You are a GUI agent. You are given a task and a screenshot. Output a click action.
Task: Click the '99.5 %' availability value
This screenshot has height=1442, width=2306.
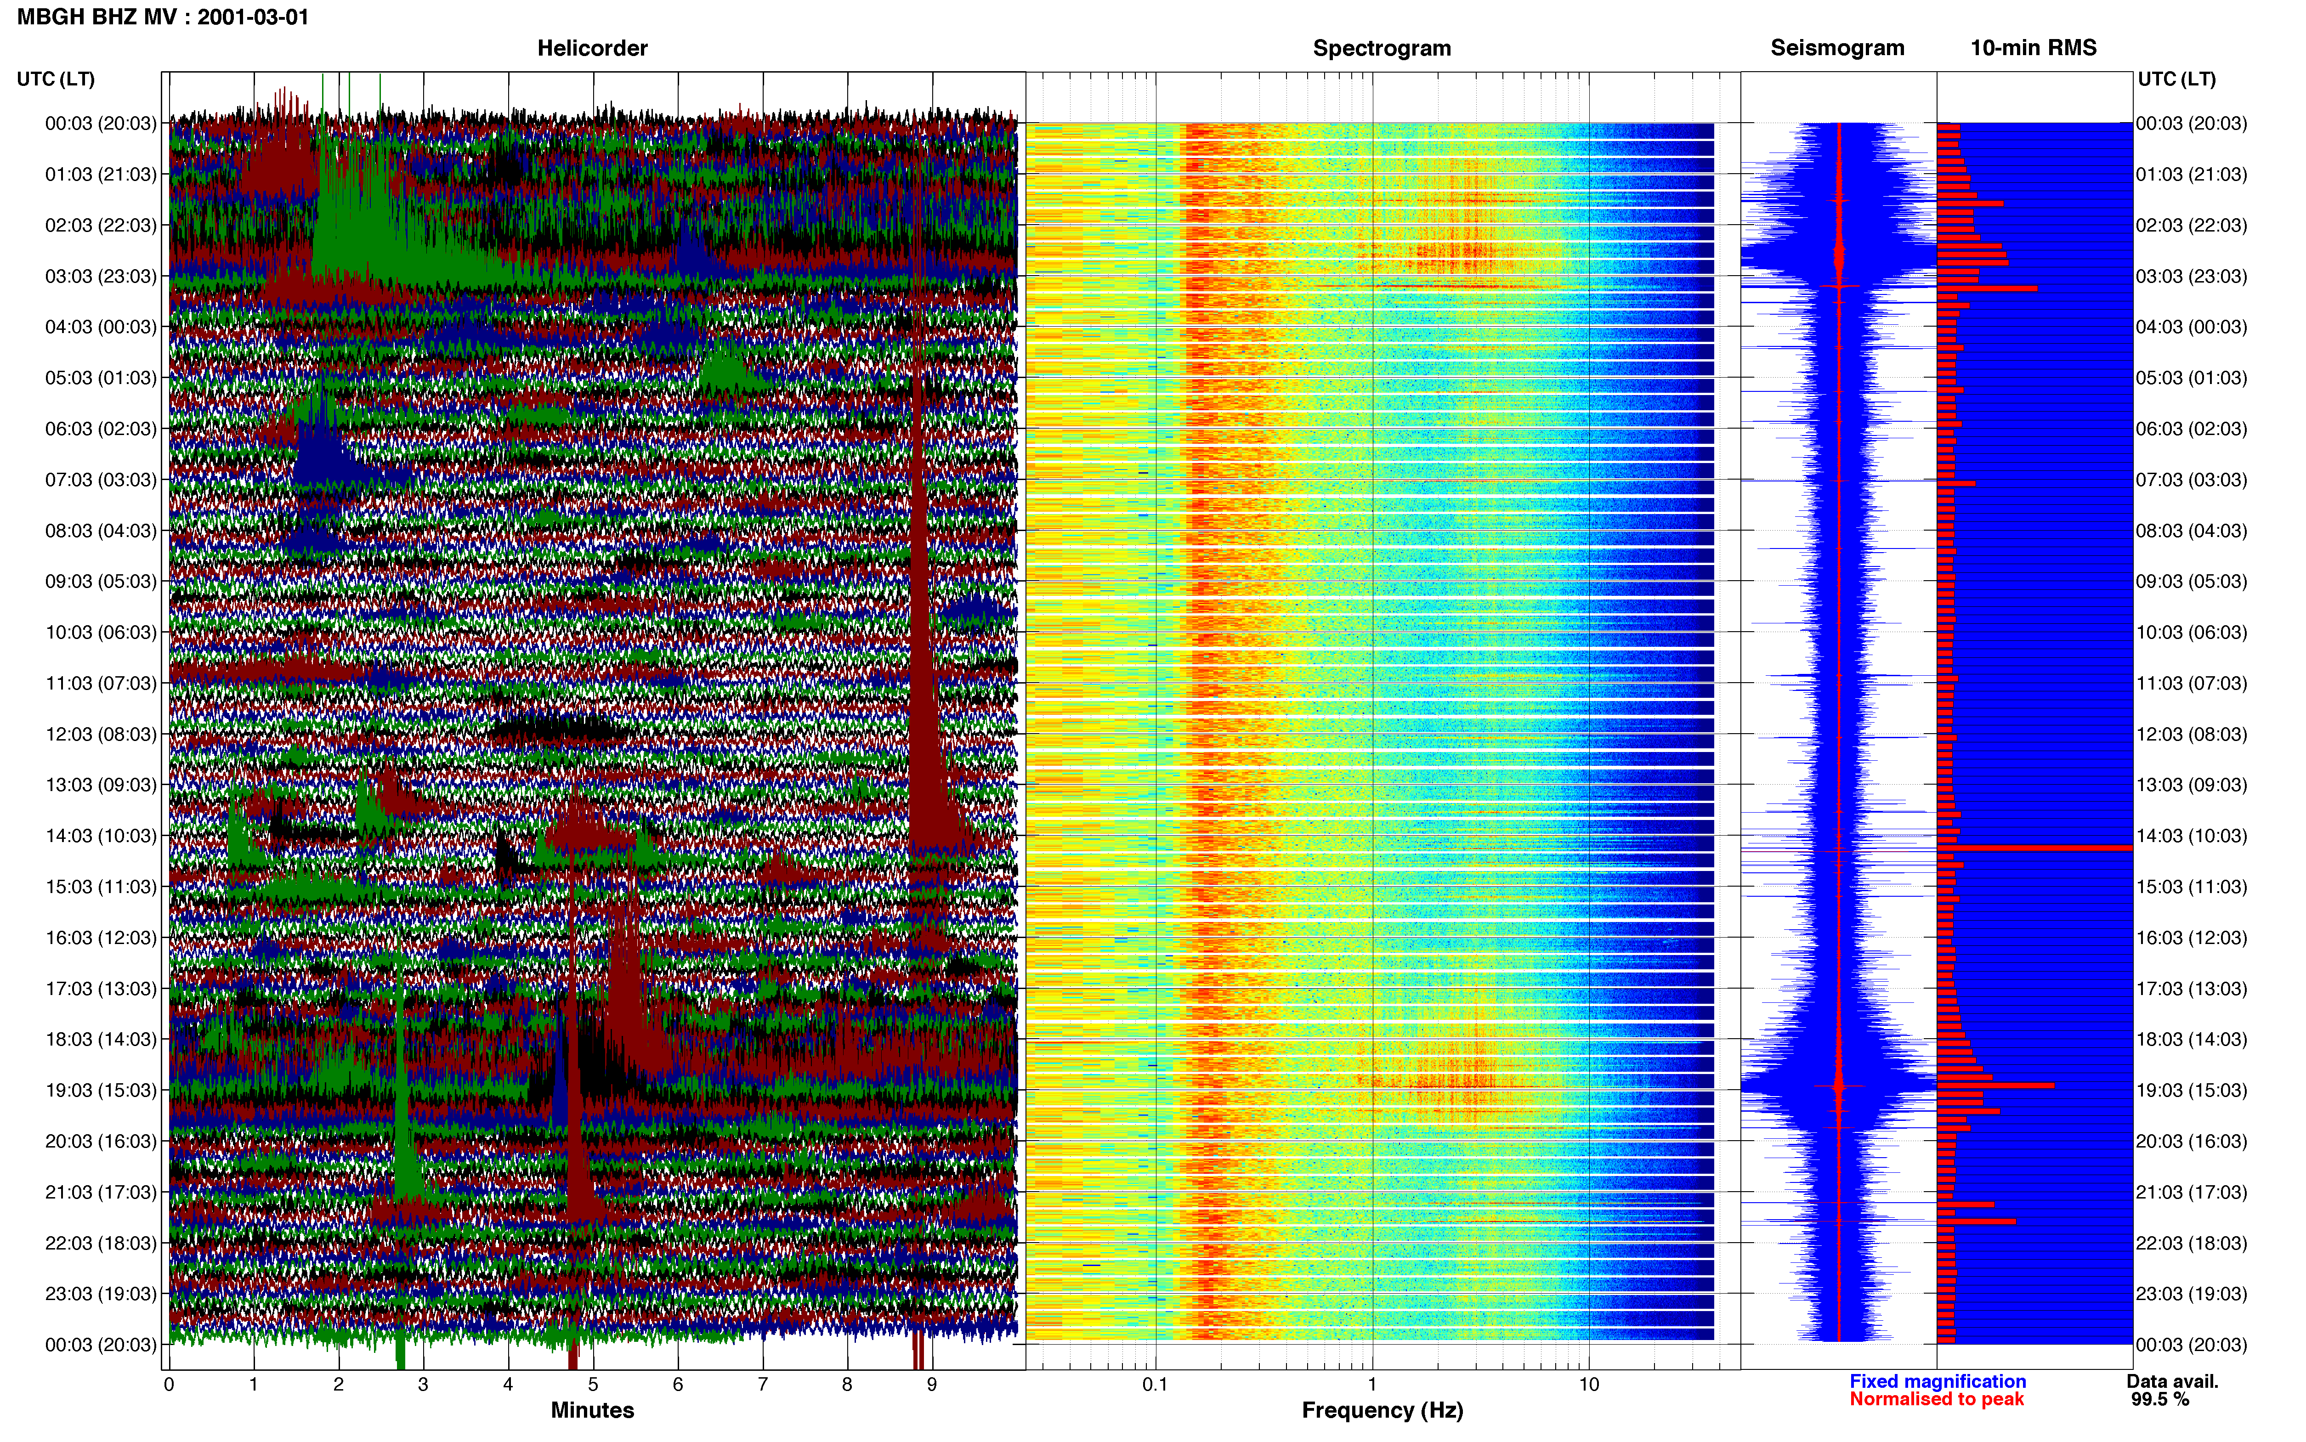[2160, 1399]
